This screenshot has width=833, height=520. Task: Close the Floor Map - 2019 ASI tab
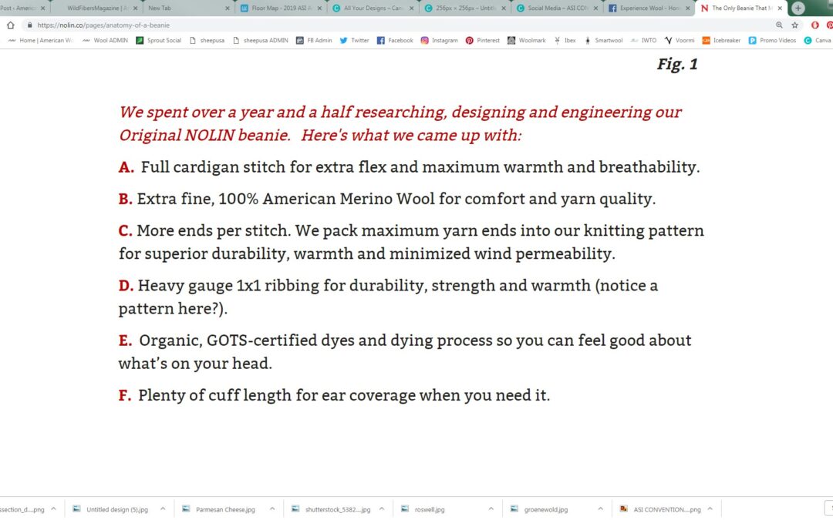point(319,8)
